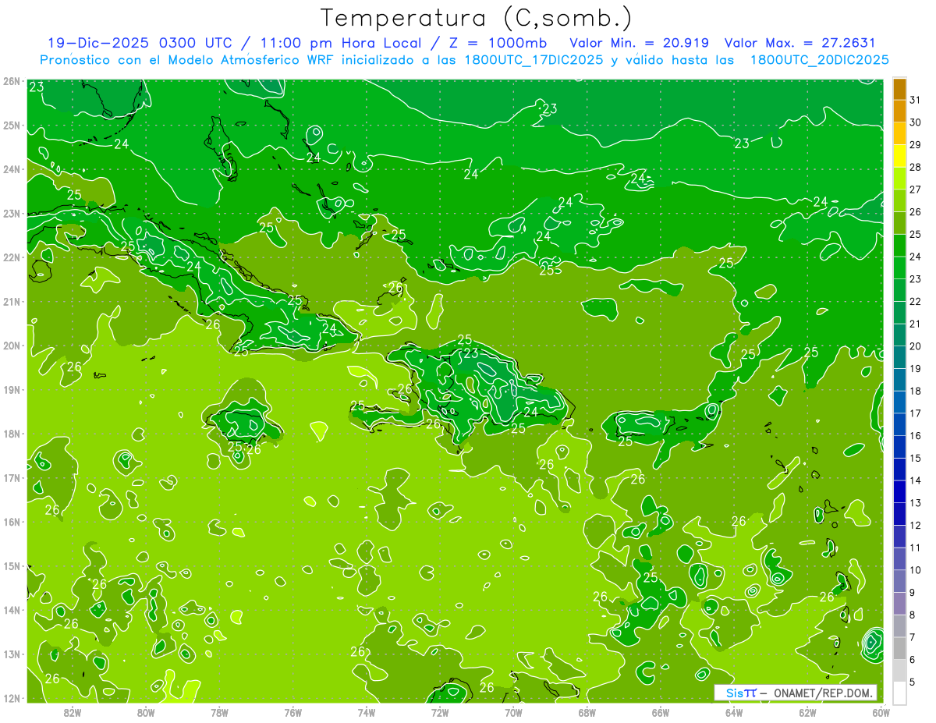Click the color scale label '13'
The image size is (936, 723).
[915, 502]
